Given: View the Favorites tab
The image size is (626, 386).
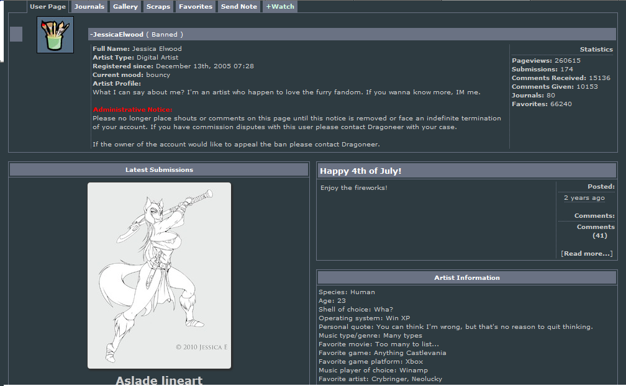Looking at the screenshot, I should click(x=196, y=7).
